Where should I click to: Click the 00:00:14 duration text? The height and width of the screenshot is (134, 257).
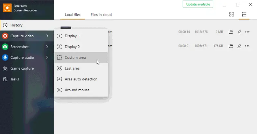point(184,32)
